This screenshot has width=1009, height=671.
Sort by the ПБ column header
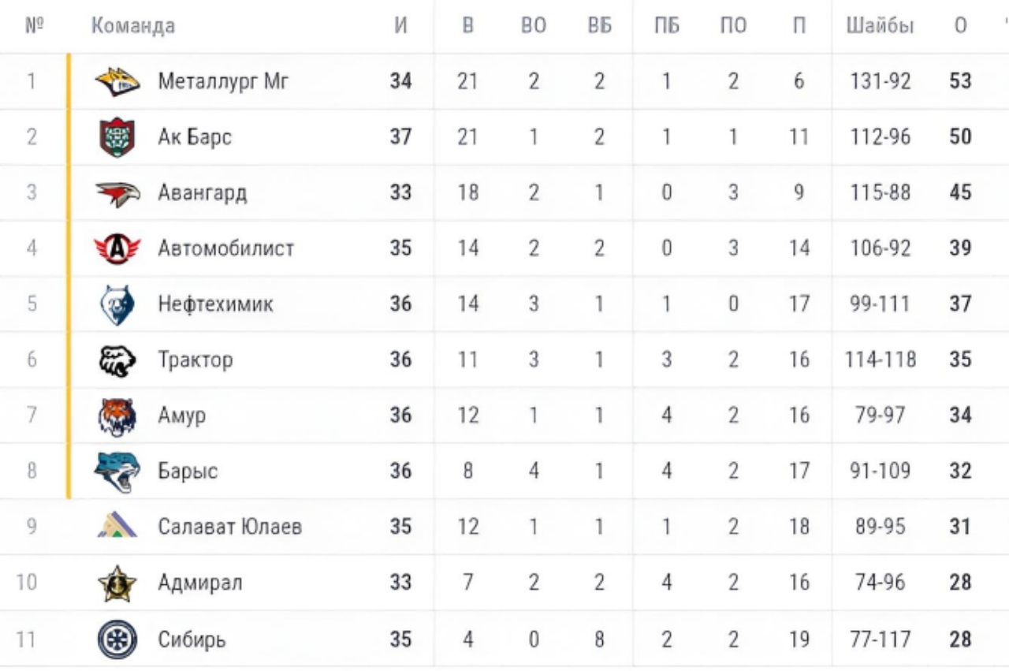click(667, 26)
